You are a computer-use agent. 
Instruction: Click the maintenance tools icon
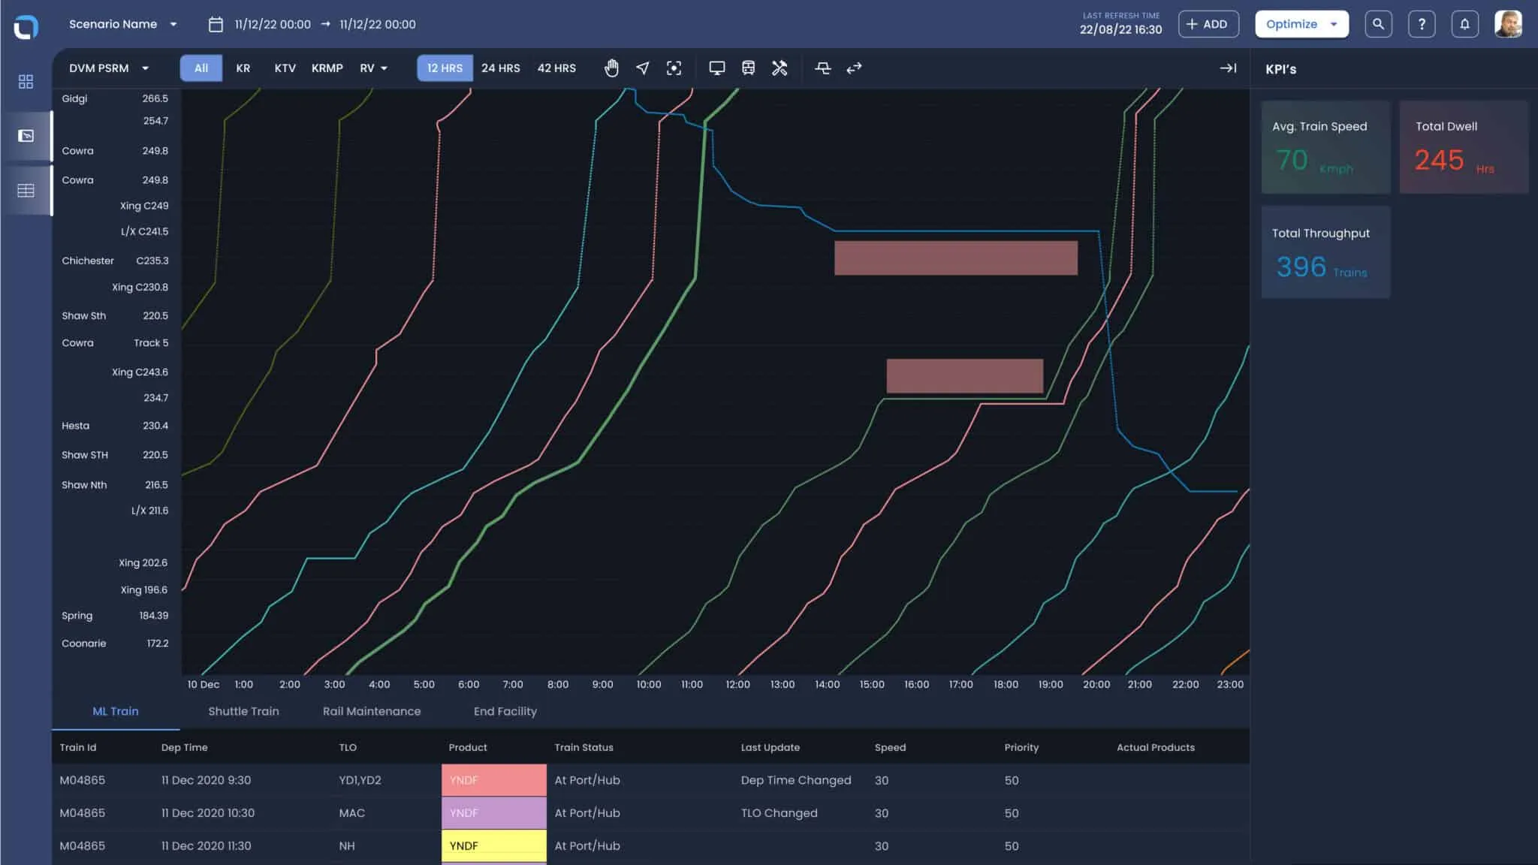pyautogui.click(x=780, y=68)
